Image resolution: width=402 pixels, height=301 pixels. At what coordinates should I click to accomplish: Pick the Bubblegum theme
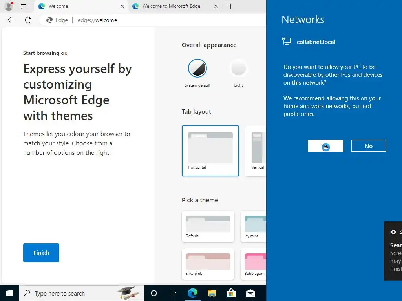point(254,264)
